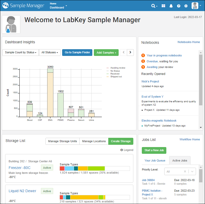Click the DNA bar in the chart
This screenshot has height=204, width=205.
(x=50, y=94)
